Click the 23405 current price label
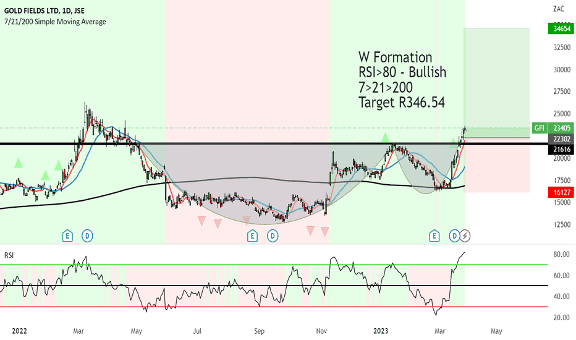 coord(561,128)
